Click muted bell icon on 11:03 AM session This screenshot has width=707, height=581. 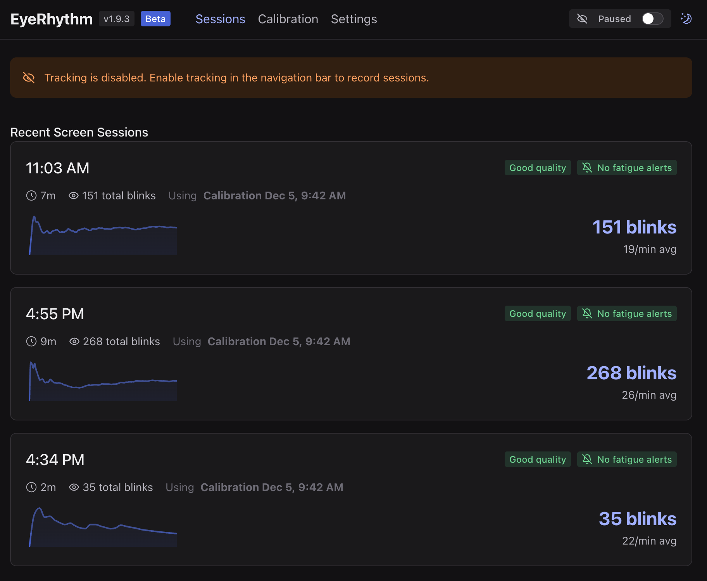pyautogui.click(x=587, y=168)
